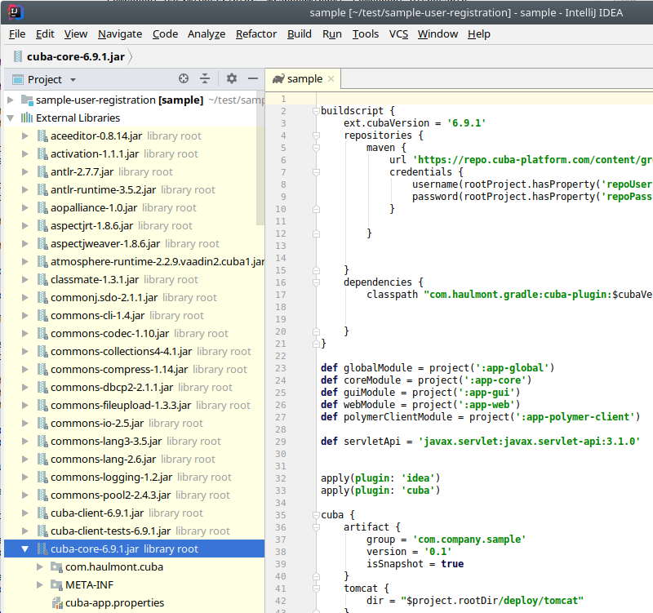Click the jar icon of cuba-client-tests-6.9.1.jar
Screen dimensions: 653x613
click(x=42, y=531)
